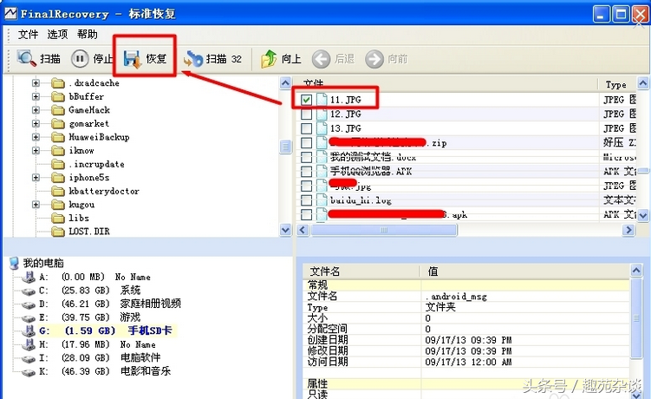Navigate forward with the 向前 arrow

click(386, 59)
